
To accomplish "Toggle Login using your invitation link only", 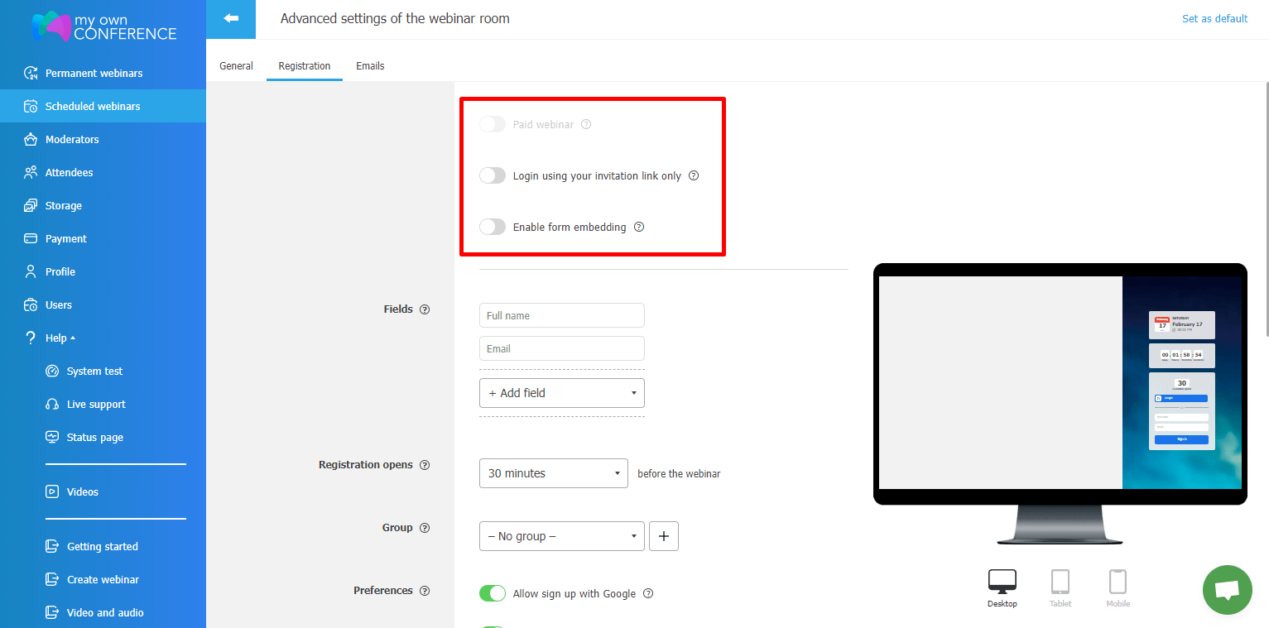I will [493, 175].
